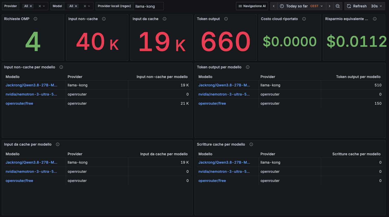The height and width of the screenshot is (217, 389).
Task: Remove the All tag from Model filter
Action: 76,6
